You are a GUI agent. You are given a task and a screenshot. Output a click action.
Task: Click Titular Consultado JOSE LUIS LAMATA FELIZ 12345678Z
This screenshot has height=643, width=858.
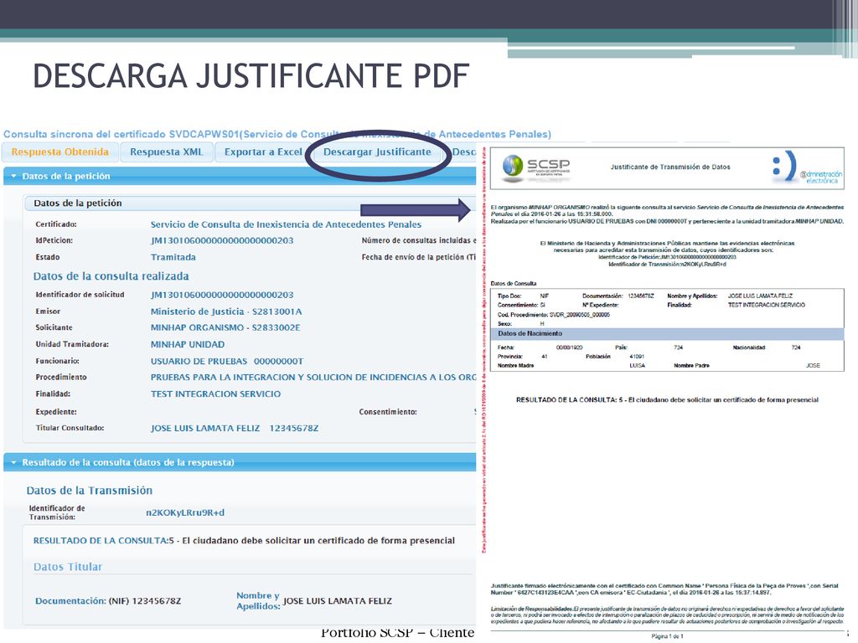[x=235, y=428]
